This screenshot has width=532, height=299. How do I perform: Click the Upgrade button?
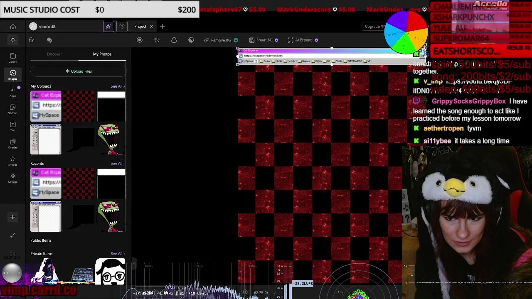tap(374, 27)
